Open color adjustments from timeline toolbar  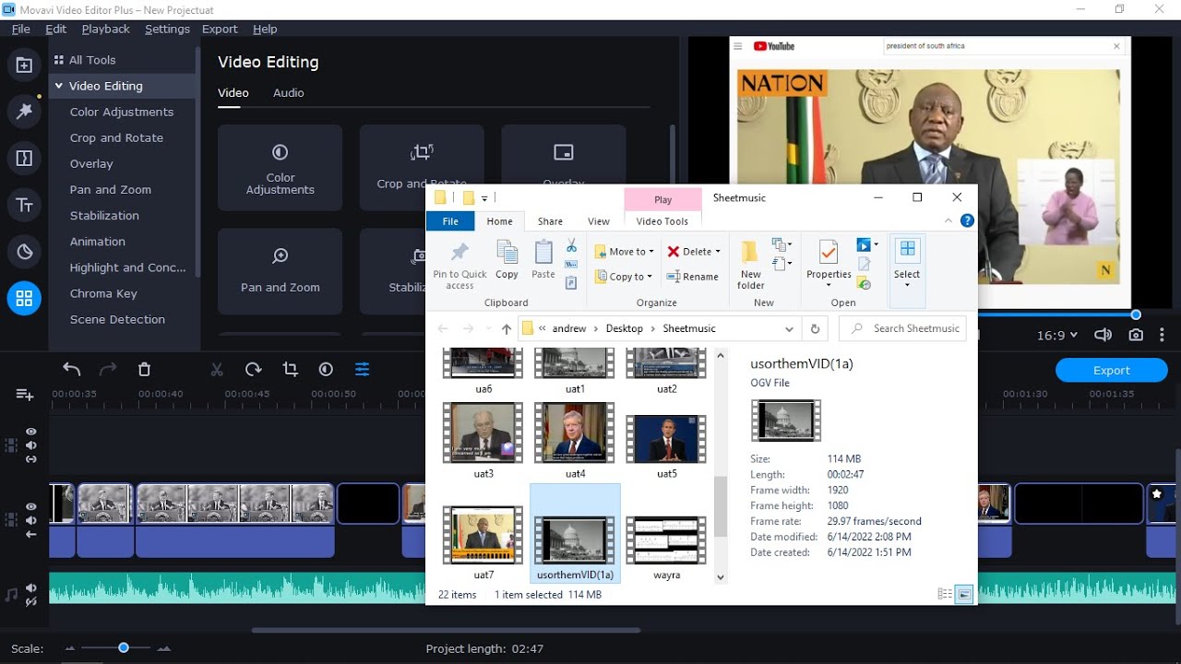tap(326, 370)
